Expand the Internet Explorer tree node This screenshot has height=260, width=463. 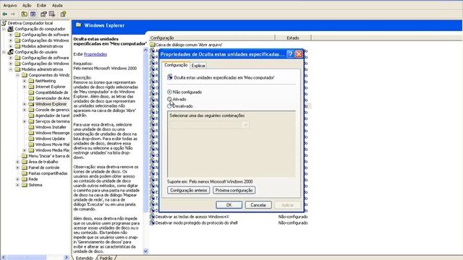(x=25, y=87)
